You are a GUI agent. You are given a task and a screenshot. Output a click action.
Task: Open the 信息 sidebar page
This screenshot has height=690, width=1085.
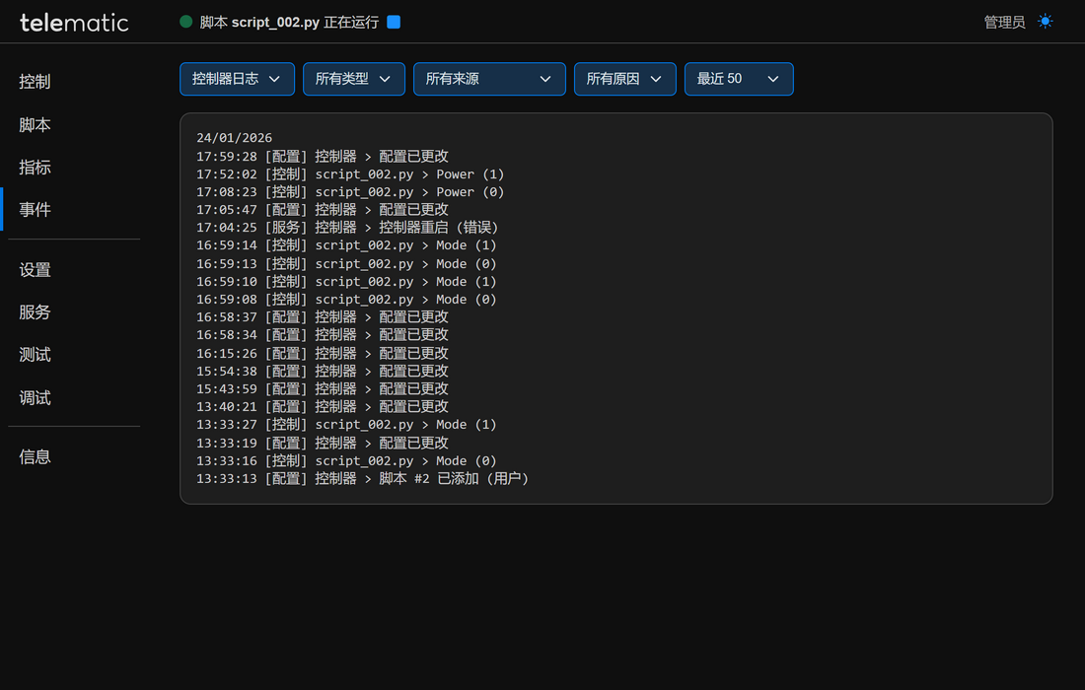tap(35, 457)
